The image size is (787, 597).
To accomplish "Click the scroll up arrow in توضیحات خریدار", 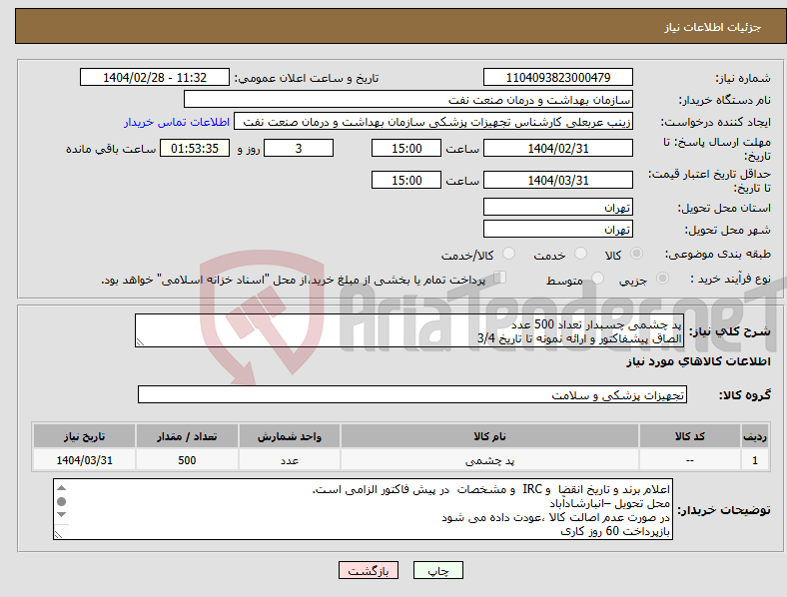I will tap(61, 488).
